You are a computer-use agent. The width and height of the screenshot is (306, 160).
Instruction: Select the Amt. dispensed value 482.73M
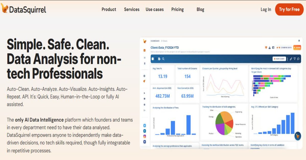pyautogui.click(x=163, y=96)
